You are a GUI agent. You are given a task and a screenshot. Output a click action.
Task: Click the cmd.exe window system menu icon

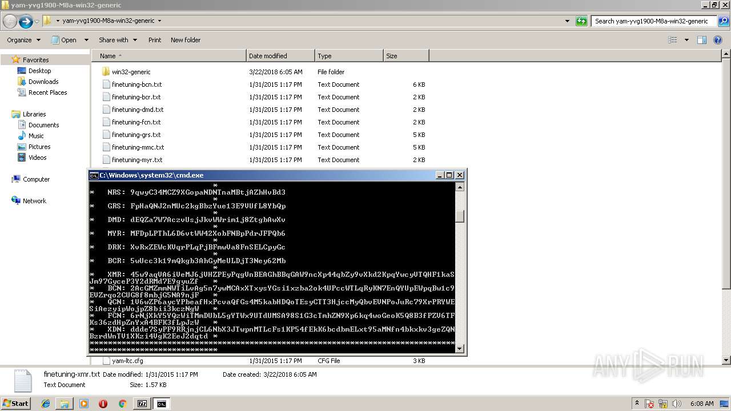[94, 175]
